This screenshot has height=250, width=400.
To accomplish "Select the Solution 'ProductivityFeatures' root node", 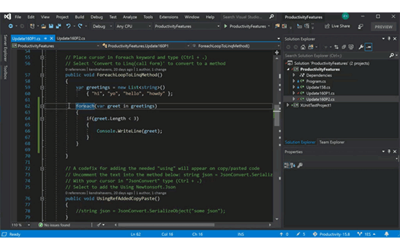I will (x=332, y=63).
